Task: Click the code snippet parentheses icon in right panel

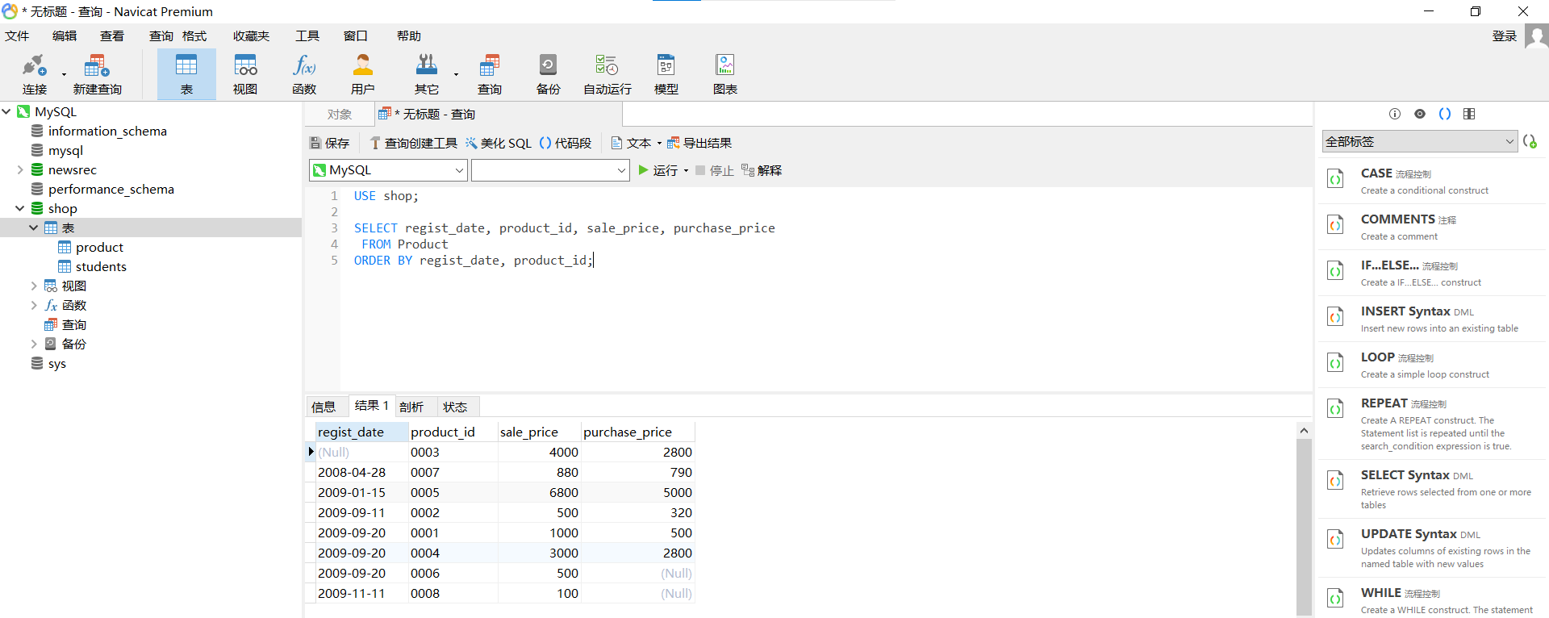Action: point(1445,114)
